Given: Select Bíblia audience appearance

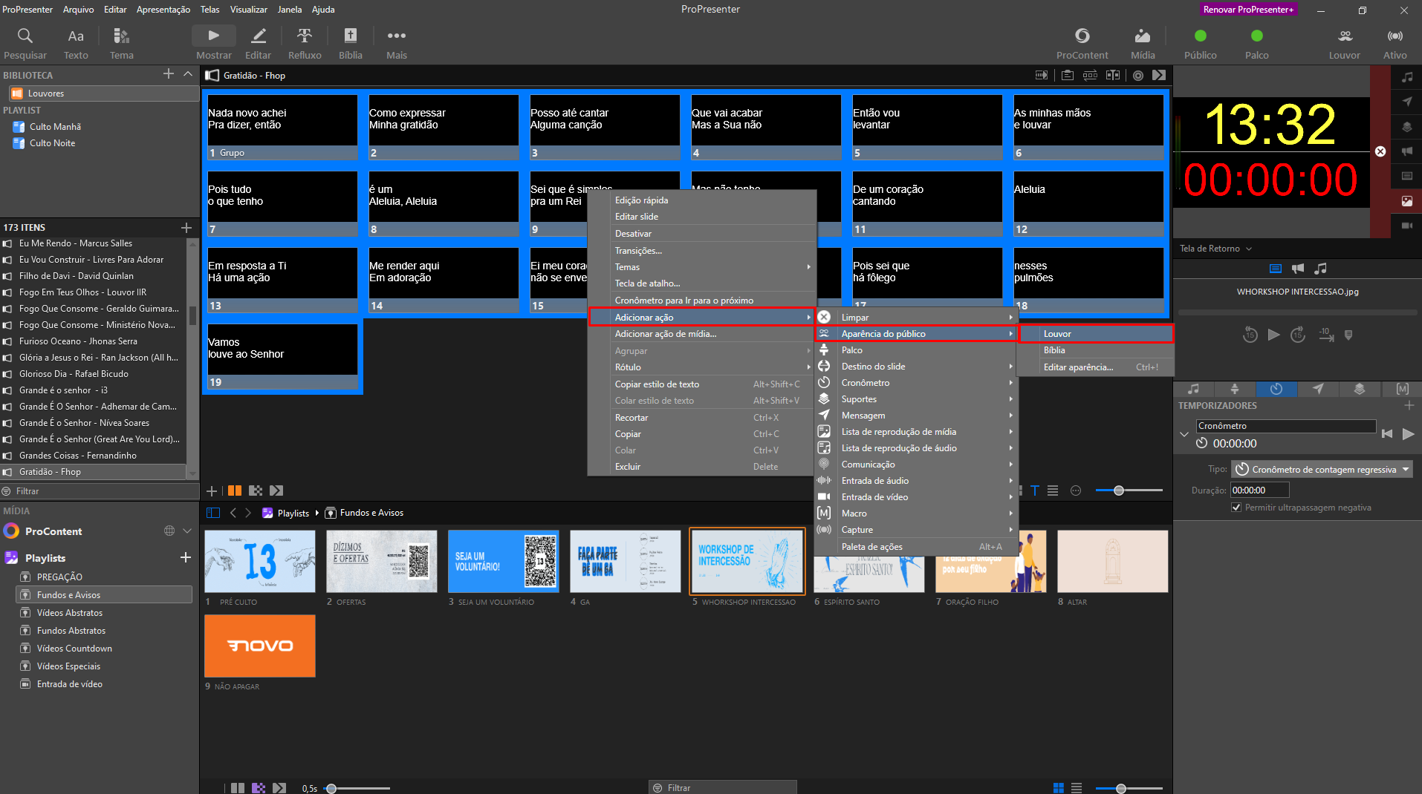Looking at the screenshot, I should pos(1097,350).
